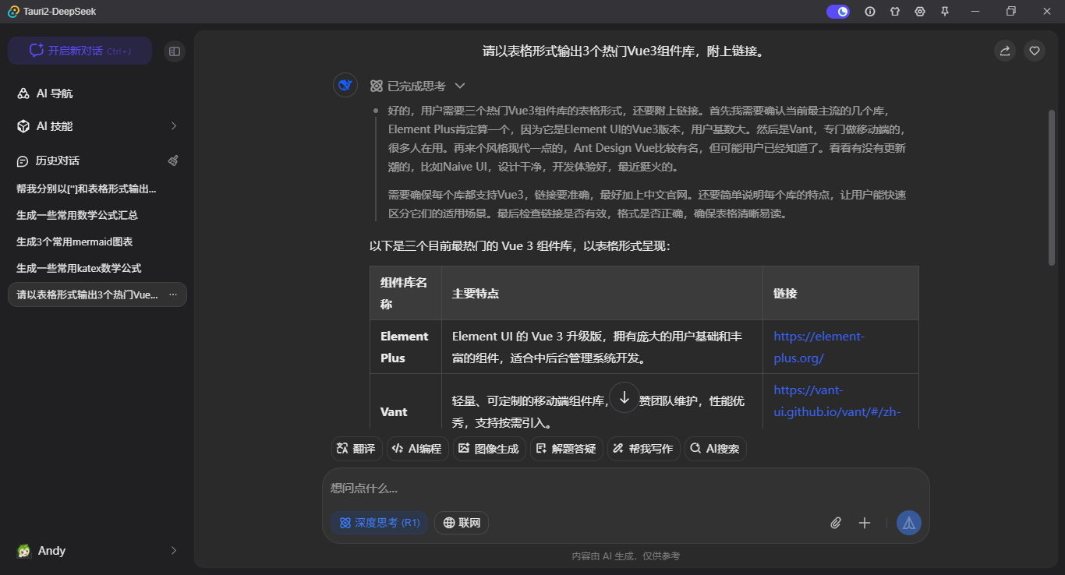Collapse the 已完成思考 reasoning section

click(x=460, y=86)
